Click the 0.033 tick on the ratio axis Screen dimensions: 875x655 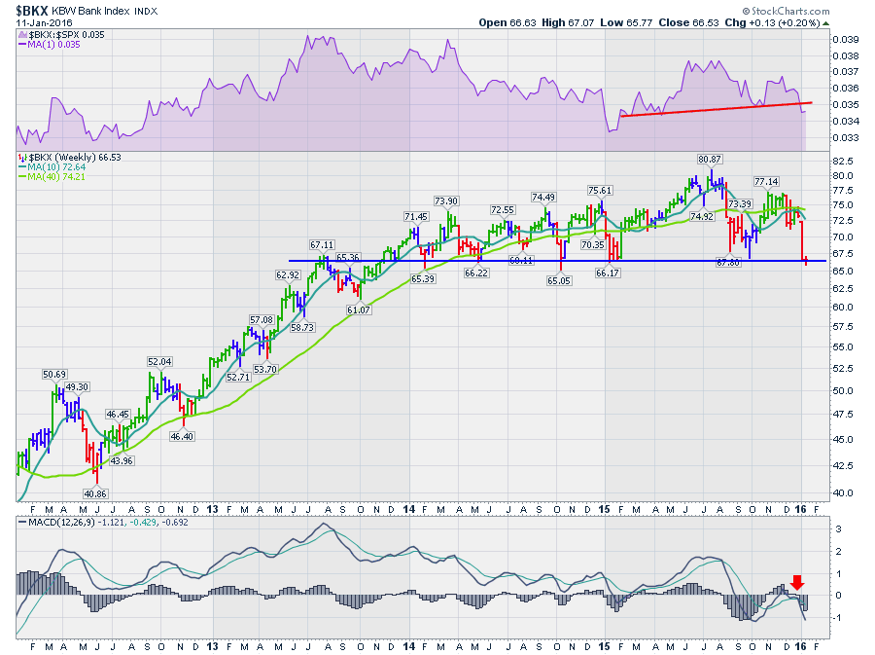point(846,137)
